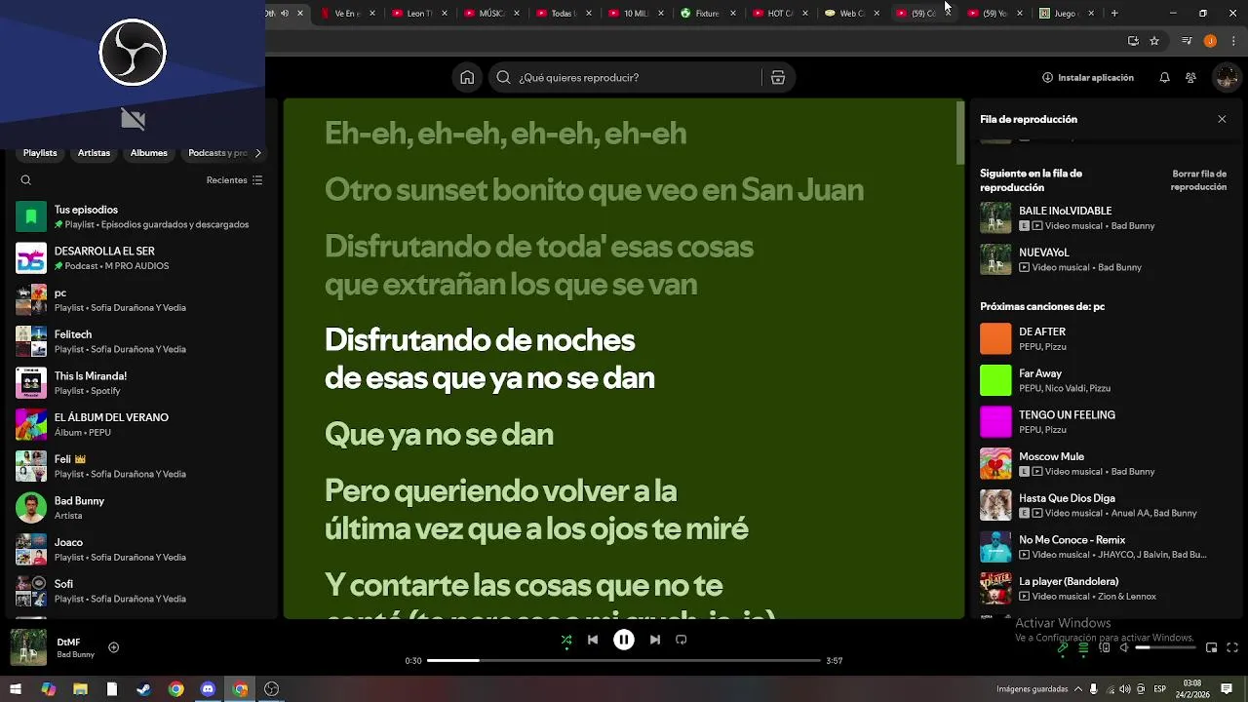Viewport: 1248px width, 702px height.
Task: Skip to next track
Action: tap(655, 640)
